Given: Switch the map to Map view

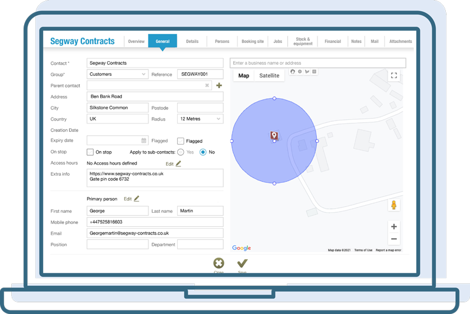Looking at the screenshot, I should pos(244,76).
